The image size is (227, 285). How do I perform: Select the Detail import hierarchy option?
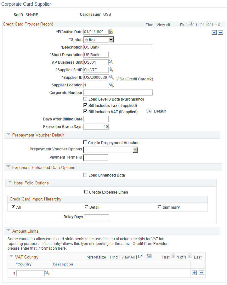click(x=86, y=206)
